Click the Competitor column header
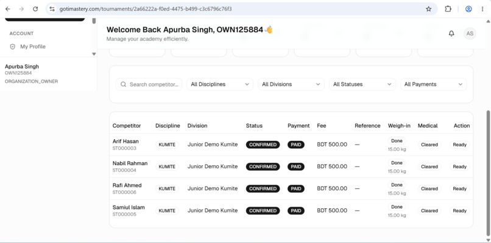The image size is (491, 243). 127,126
